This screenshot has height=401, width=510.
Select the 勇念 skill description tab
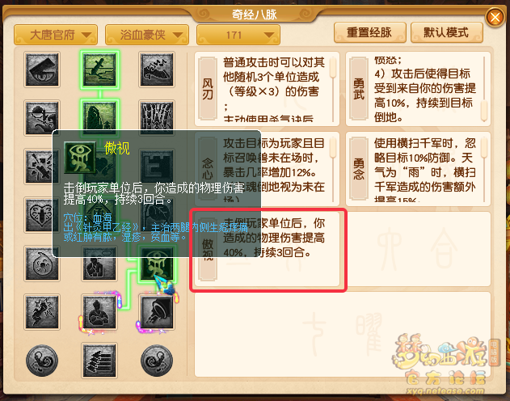pos(359,168)
